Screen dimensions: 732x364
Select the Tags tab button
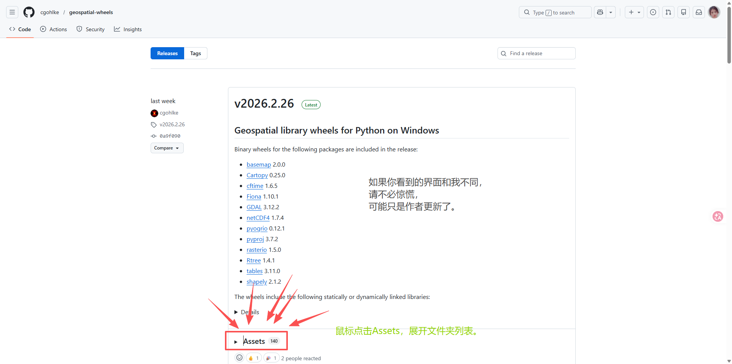coord(196,53)
